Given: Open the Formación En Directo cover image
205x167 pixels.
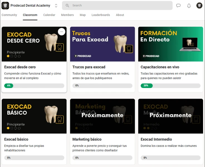Looking at the screenshot, I should point(171,44).
